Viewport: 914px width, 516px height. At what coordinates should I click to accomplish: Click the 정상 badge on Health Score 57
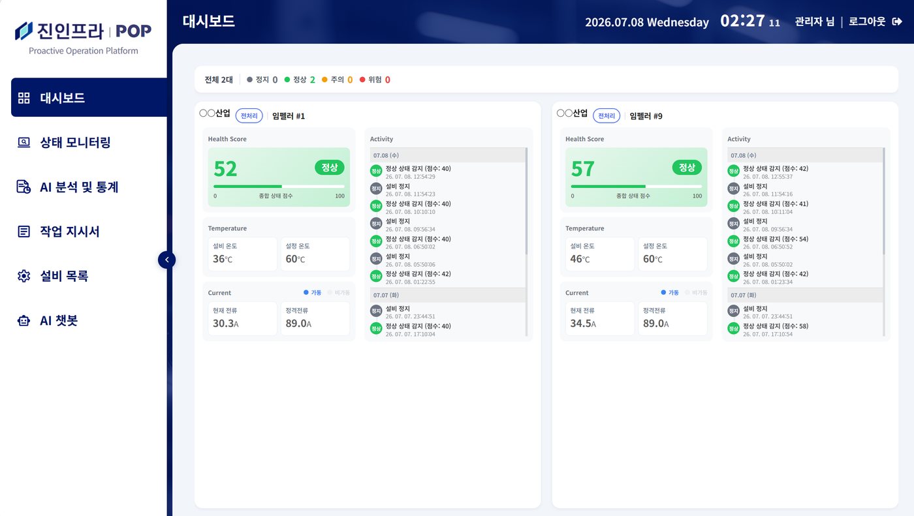tap(687, 168)
